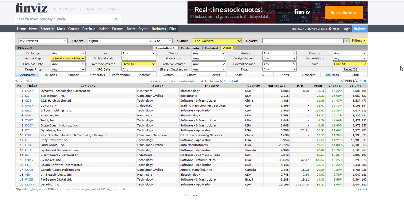Click the Subscribe now button
The height and width of the screenshot is (209, 404).
(344, 13)
